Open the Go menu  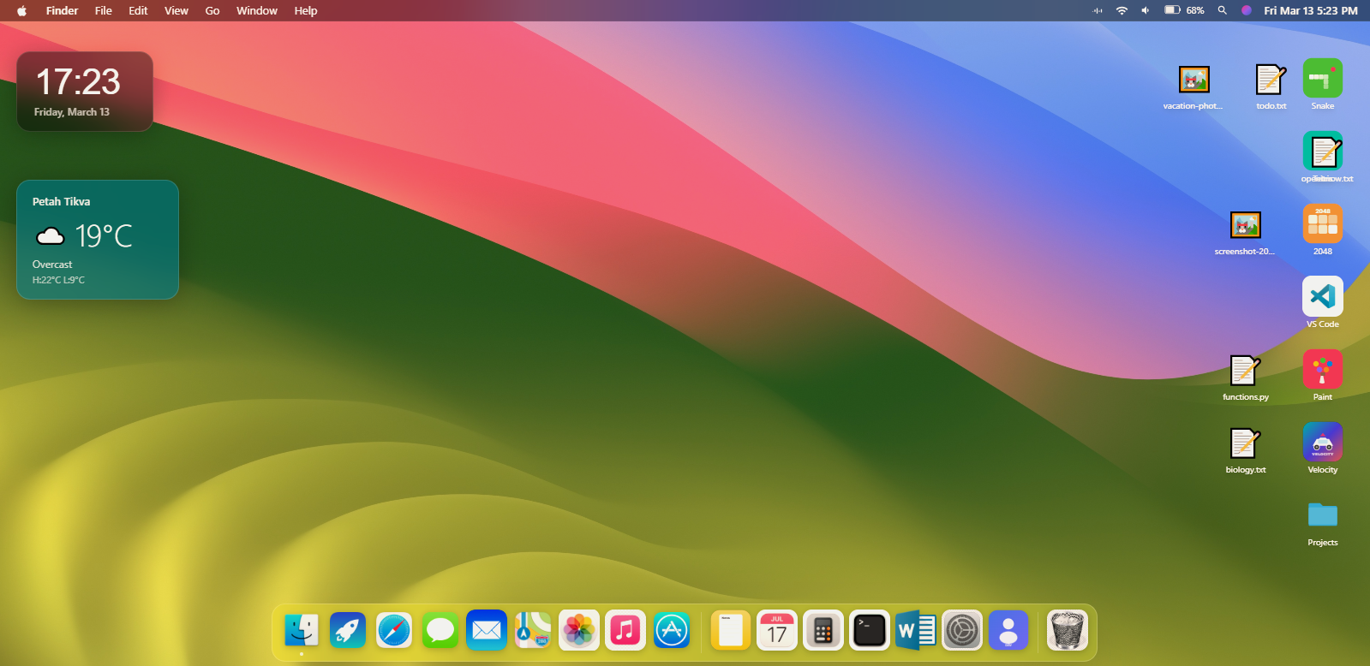point(212,10)
